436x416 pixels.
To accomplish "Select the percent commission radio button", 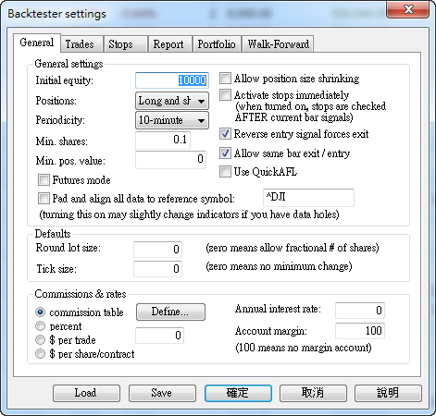I will click(40, 325).
